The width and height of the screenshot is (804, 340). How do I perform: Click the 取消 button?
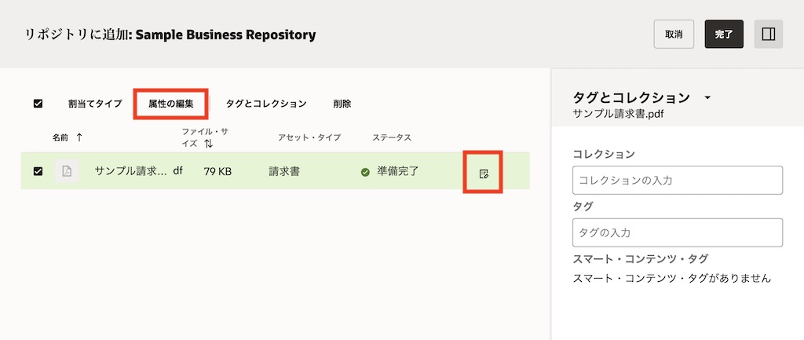click(674, 35)
